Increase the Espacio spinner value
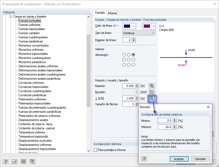 [x=137, y=85]
